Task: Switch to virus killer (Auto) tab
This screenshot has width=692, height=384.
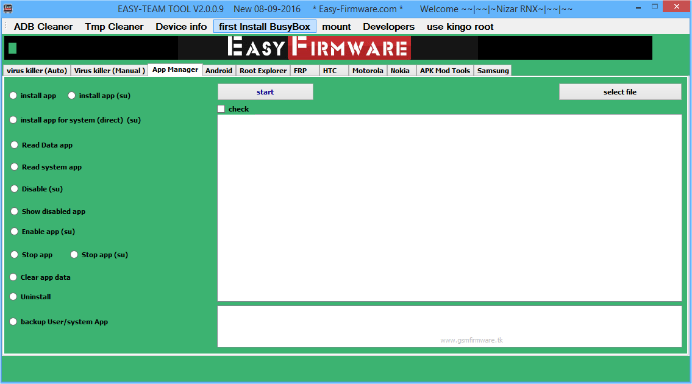Action: coord(37,71)
